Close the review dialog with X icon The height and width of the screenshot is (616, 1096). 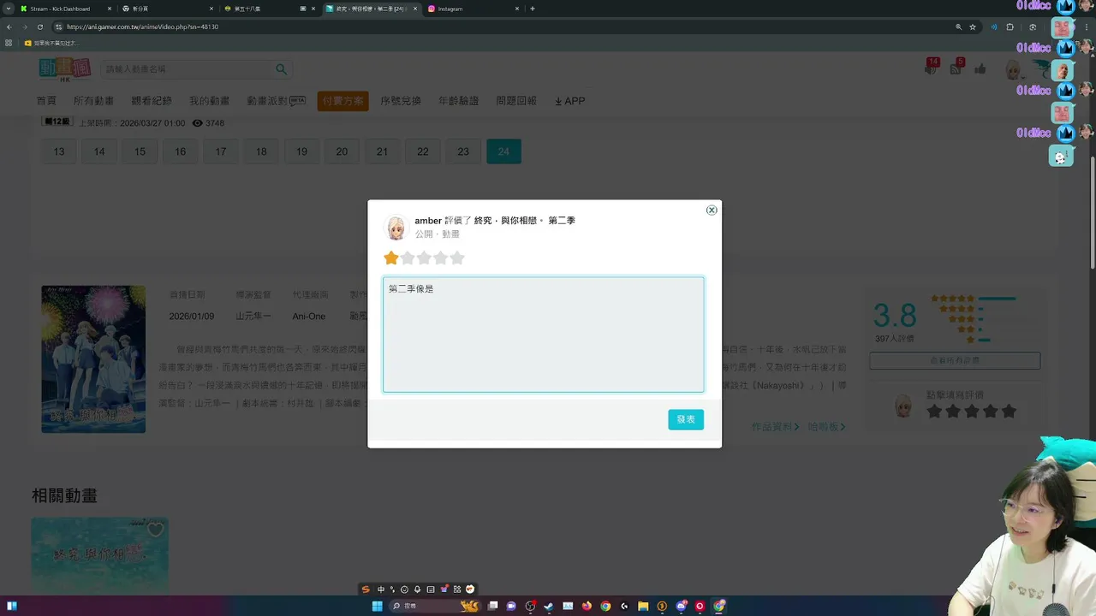(712, 210)
